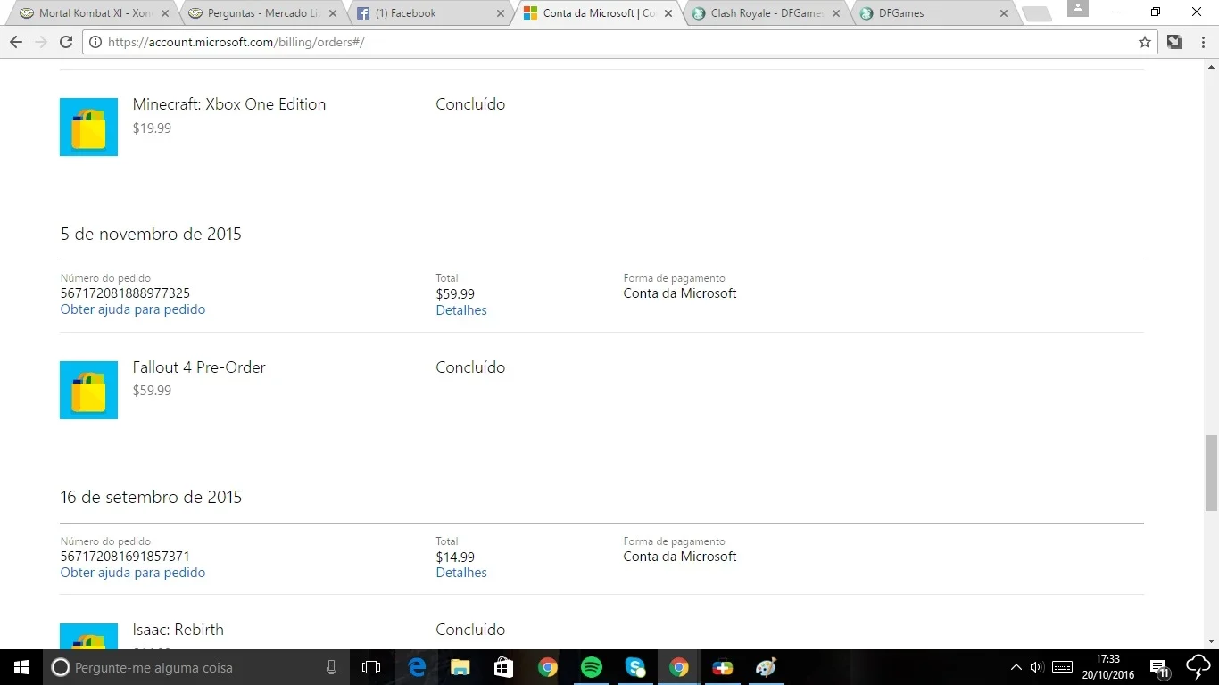
Task: Go back to the previous page
Action: pyautogui.click(x=16, y=42)
